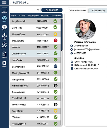Click Tom_Schev's yellow ring status icon
107x128 pixels.
point(55,111)
